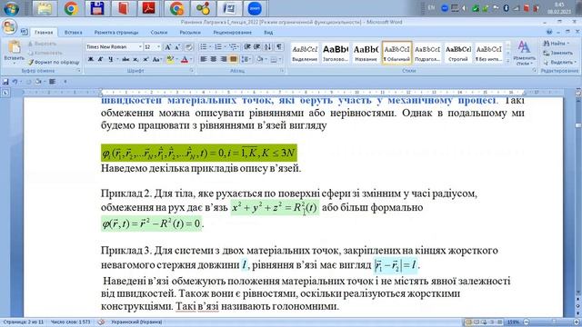Open the bulleted list button
Viewport: 582px width, 327px height.
pyautogui.click(x=205, y=47)
